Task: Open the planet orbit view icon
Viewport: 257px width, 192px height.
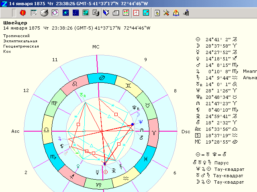Action: coord(65,13)
